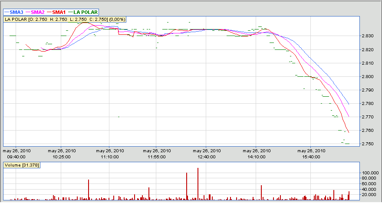The height and width of the screenshot is (203, 382).
Task: Click the 2.770 price axis label
Action: 369,117
